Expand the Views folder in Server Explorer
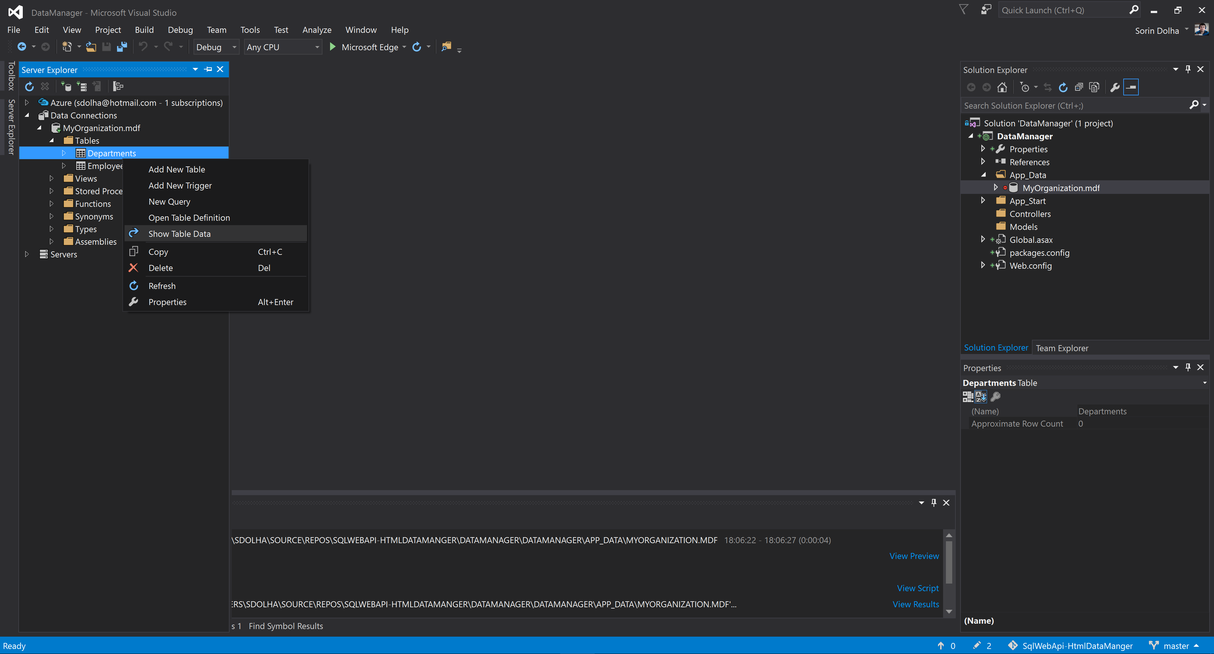 [51, 178]
